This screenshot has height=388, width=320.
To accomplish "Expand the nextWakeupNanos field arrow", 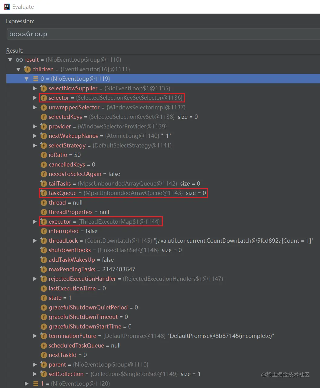I will click(35, 136).
